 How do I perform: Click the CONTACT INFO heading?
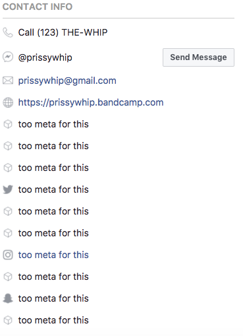point(38,7)
